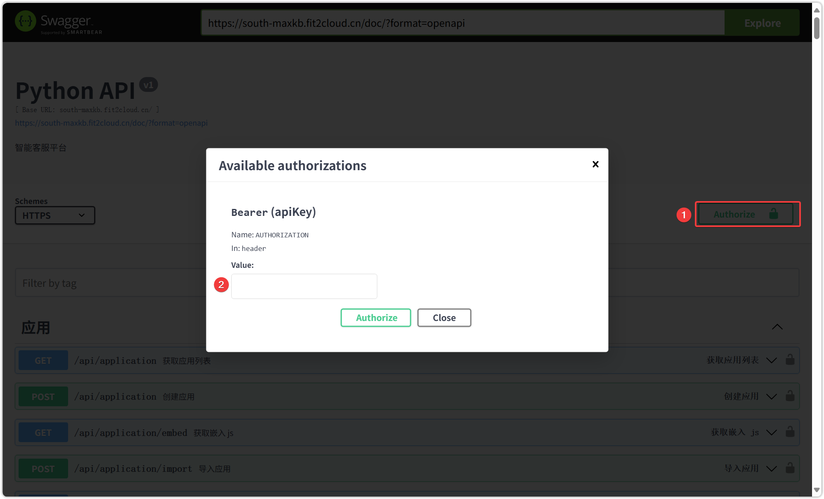Close the authorizations dialog with the X icon
This screenshot has height=499, width=824.
[x=595, y=164]
